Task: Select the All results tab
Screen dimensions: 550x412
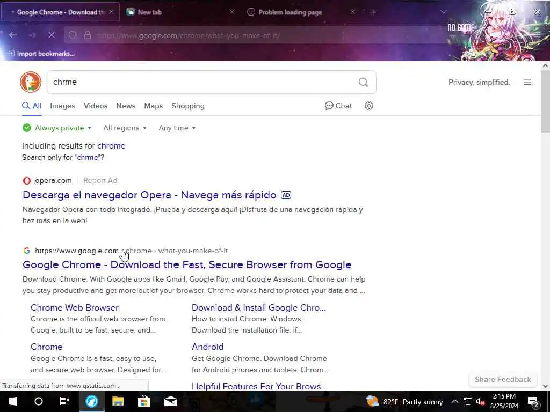Action: 32,106
